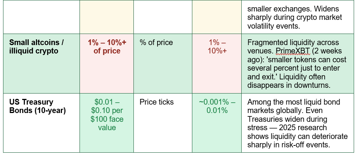Click the '$0.01 – $0.10 per $100 face value' cell

click(107, 123)
